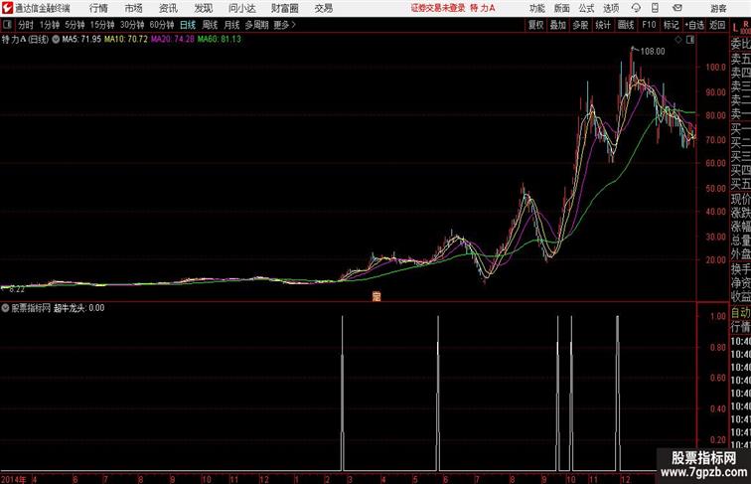751x484 pixels.
Task: Open the 版面 menu
Action: (x=562, y=8)
